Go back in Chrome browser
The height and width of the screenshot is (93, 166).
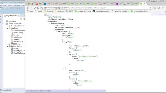[28, 8]
